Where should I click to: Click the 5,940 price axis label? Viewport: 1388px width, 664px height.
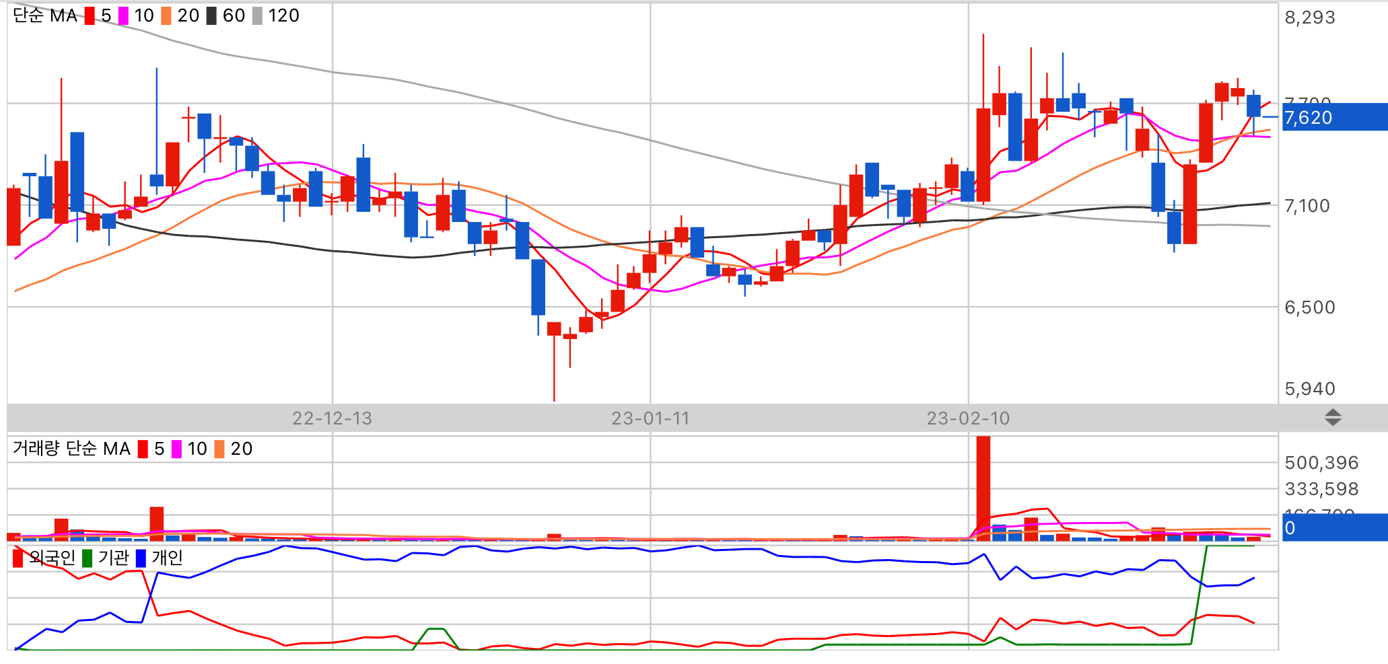pos(1310,389)
